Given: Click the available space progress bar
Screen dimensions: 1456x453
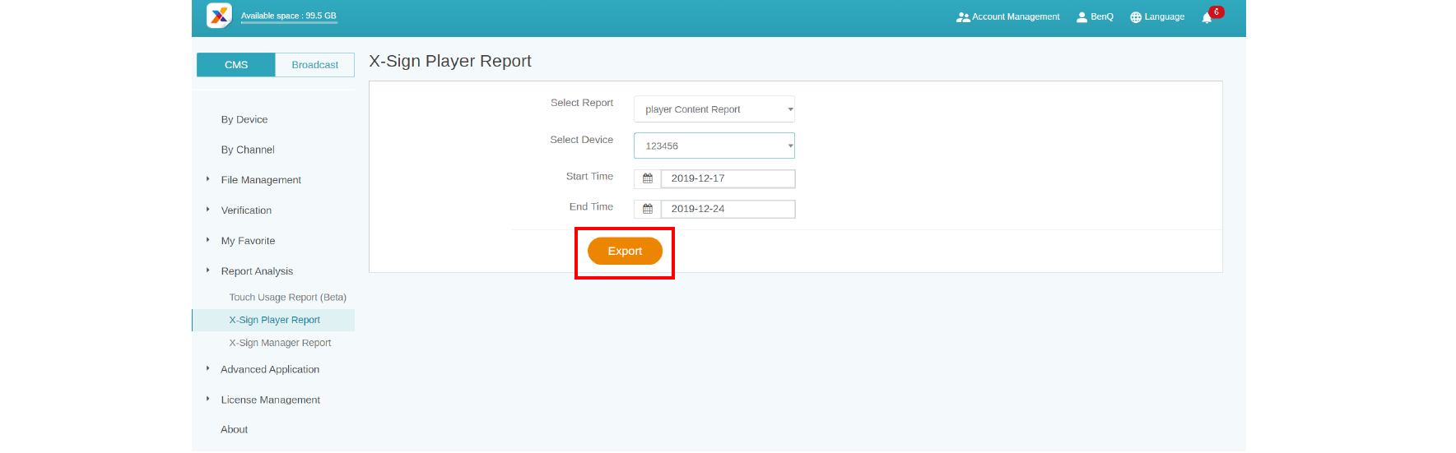Looking at the screenshot, I should (x=289, y=23).
